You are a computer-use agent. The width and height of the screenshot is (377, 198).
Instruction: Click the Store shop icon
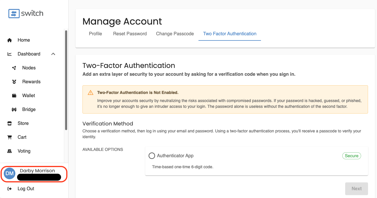coord(10,123)
